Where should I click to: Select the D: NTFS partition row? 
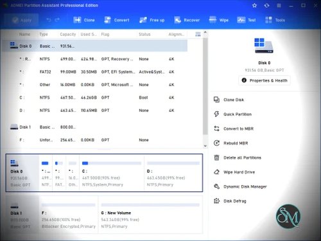(x=95, y=111)
